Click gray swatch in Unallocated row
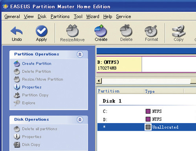Screen dimensions: 196x151 [x=148, y=127]
